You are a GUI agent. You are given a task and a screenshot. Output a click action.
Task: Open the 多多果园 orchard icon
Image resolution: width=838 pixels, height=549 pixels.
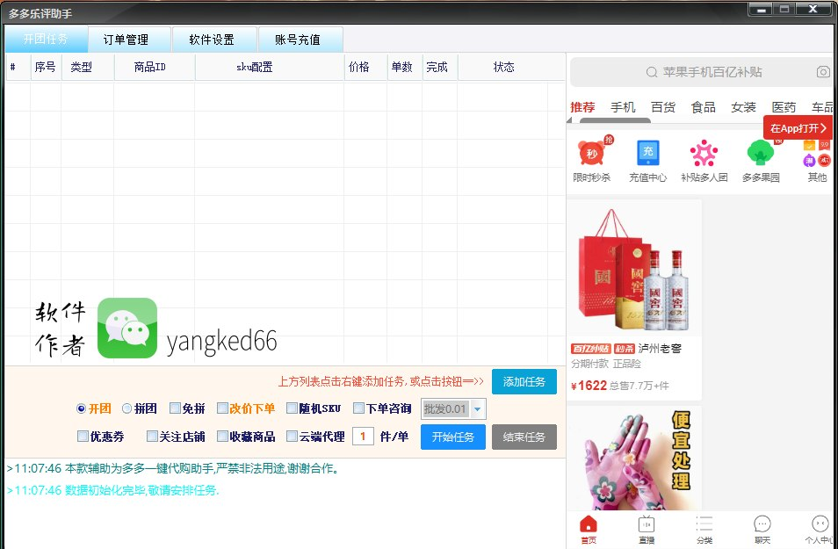[x=760, y=155]
